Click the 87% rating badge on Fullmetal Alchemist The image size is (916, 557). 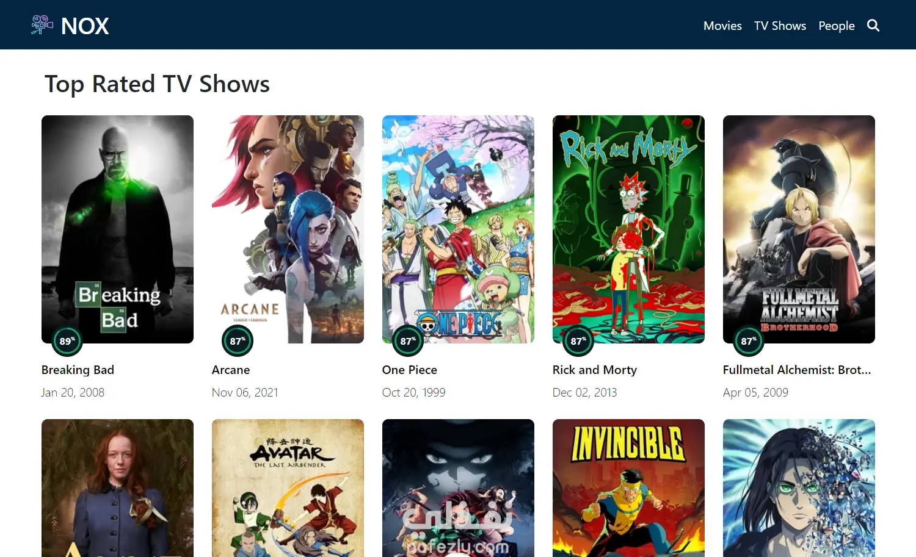coord(749,341)
